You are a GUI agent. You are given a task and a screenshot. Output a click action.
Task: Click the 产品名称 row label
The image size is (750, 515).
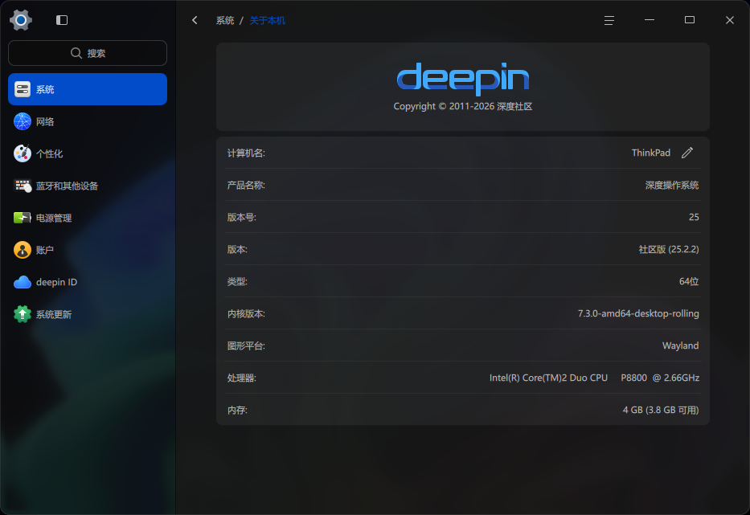click(246, 185)
